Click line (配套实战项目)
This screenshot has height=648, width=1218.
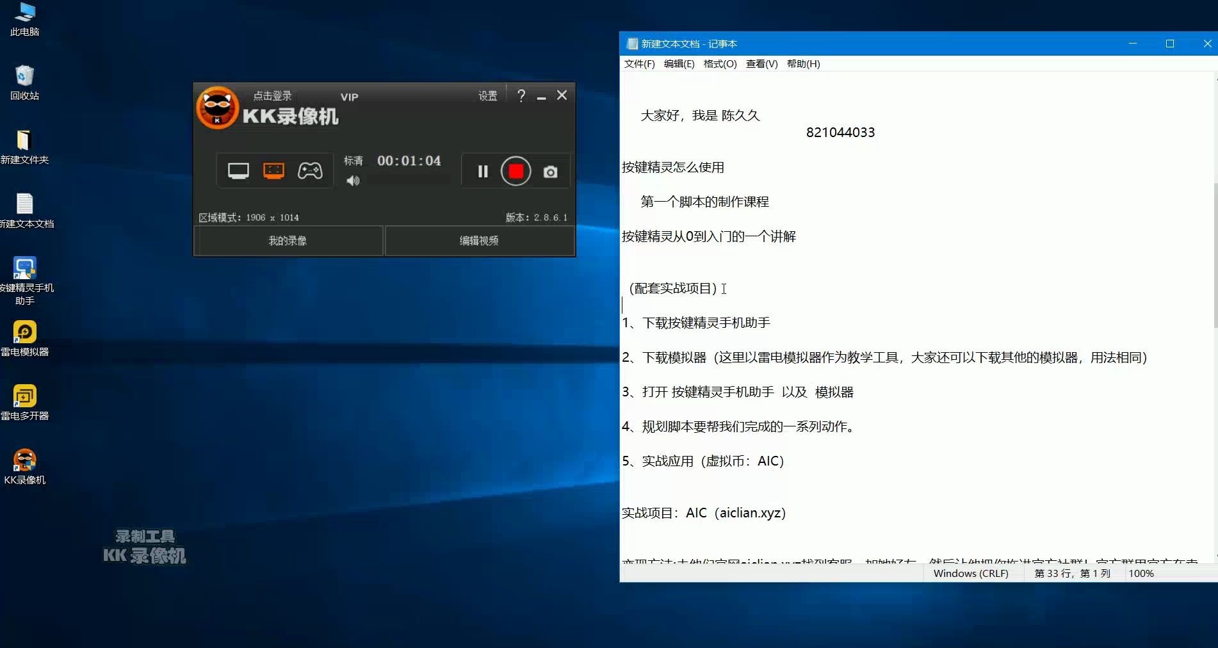pos(672,289)
